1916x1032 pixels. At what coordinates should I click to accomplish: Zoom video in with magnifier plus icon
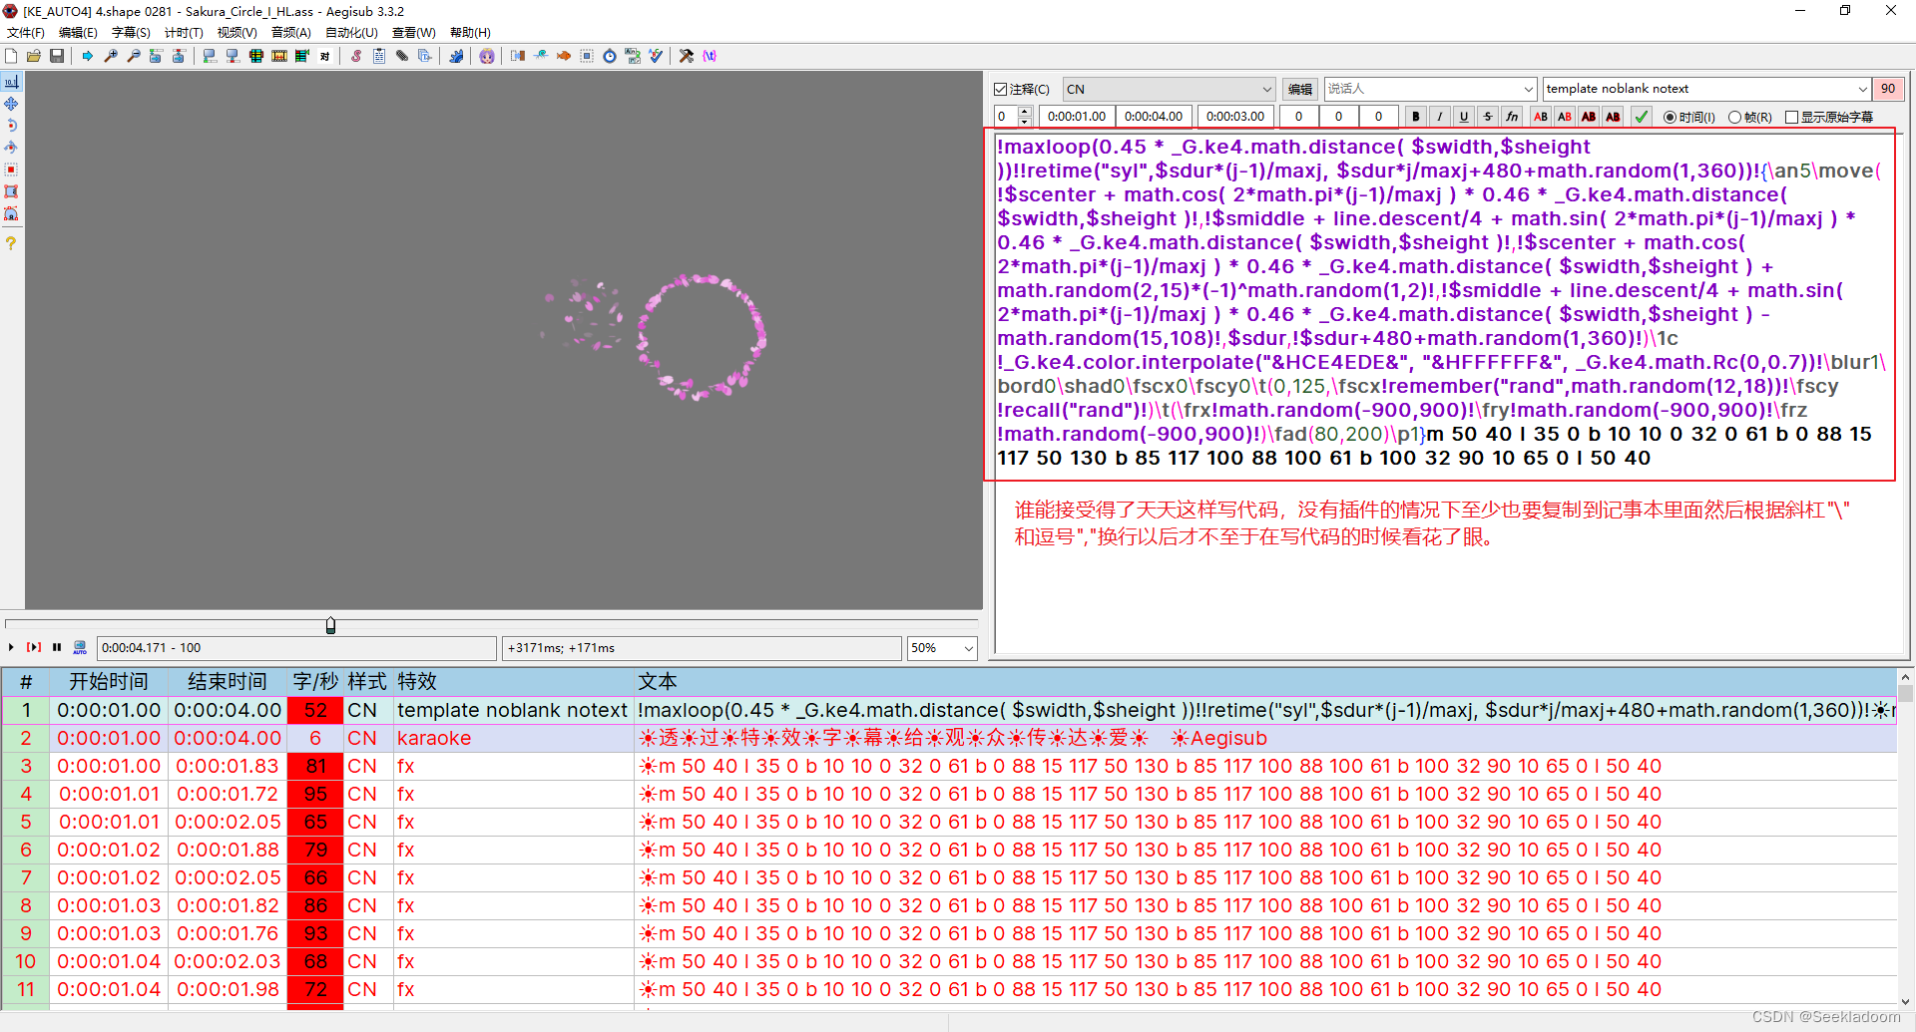point(111,56)
